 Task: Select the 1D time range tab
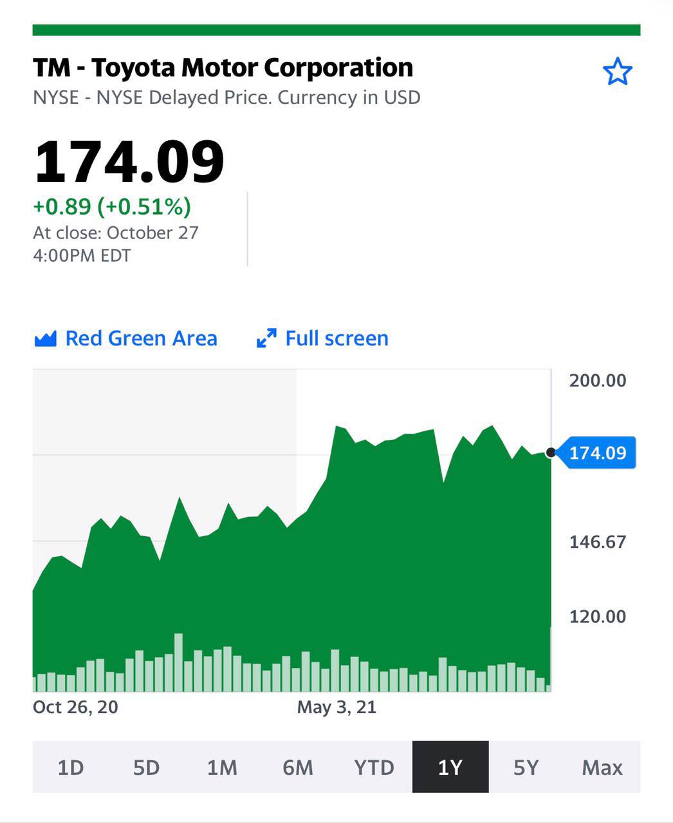[71, 767]
